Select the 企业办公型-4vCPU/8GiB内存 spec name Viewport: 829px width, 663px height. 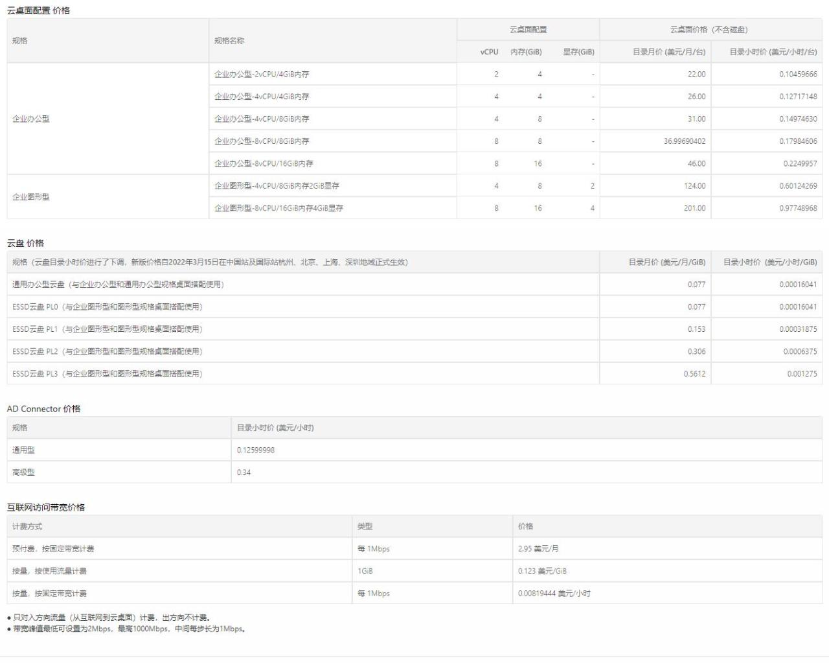(262, 119)
